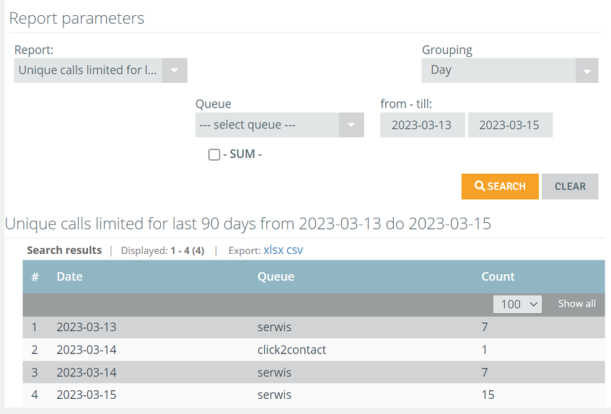The width and height of the screenshot is (611, 414).
Task: Export results as xlsx
Action: pos(273,250)
